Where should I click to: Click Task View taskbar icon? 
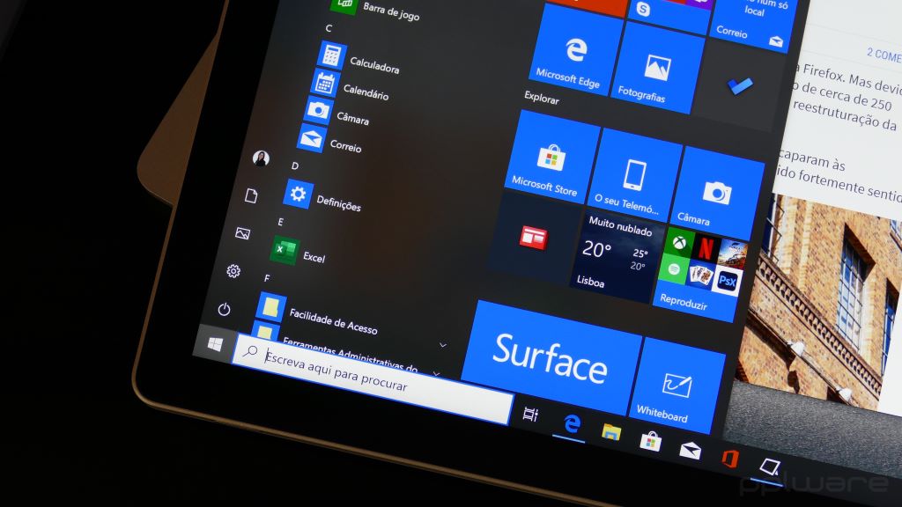(530, 414)
